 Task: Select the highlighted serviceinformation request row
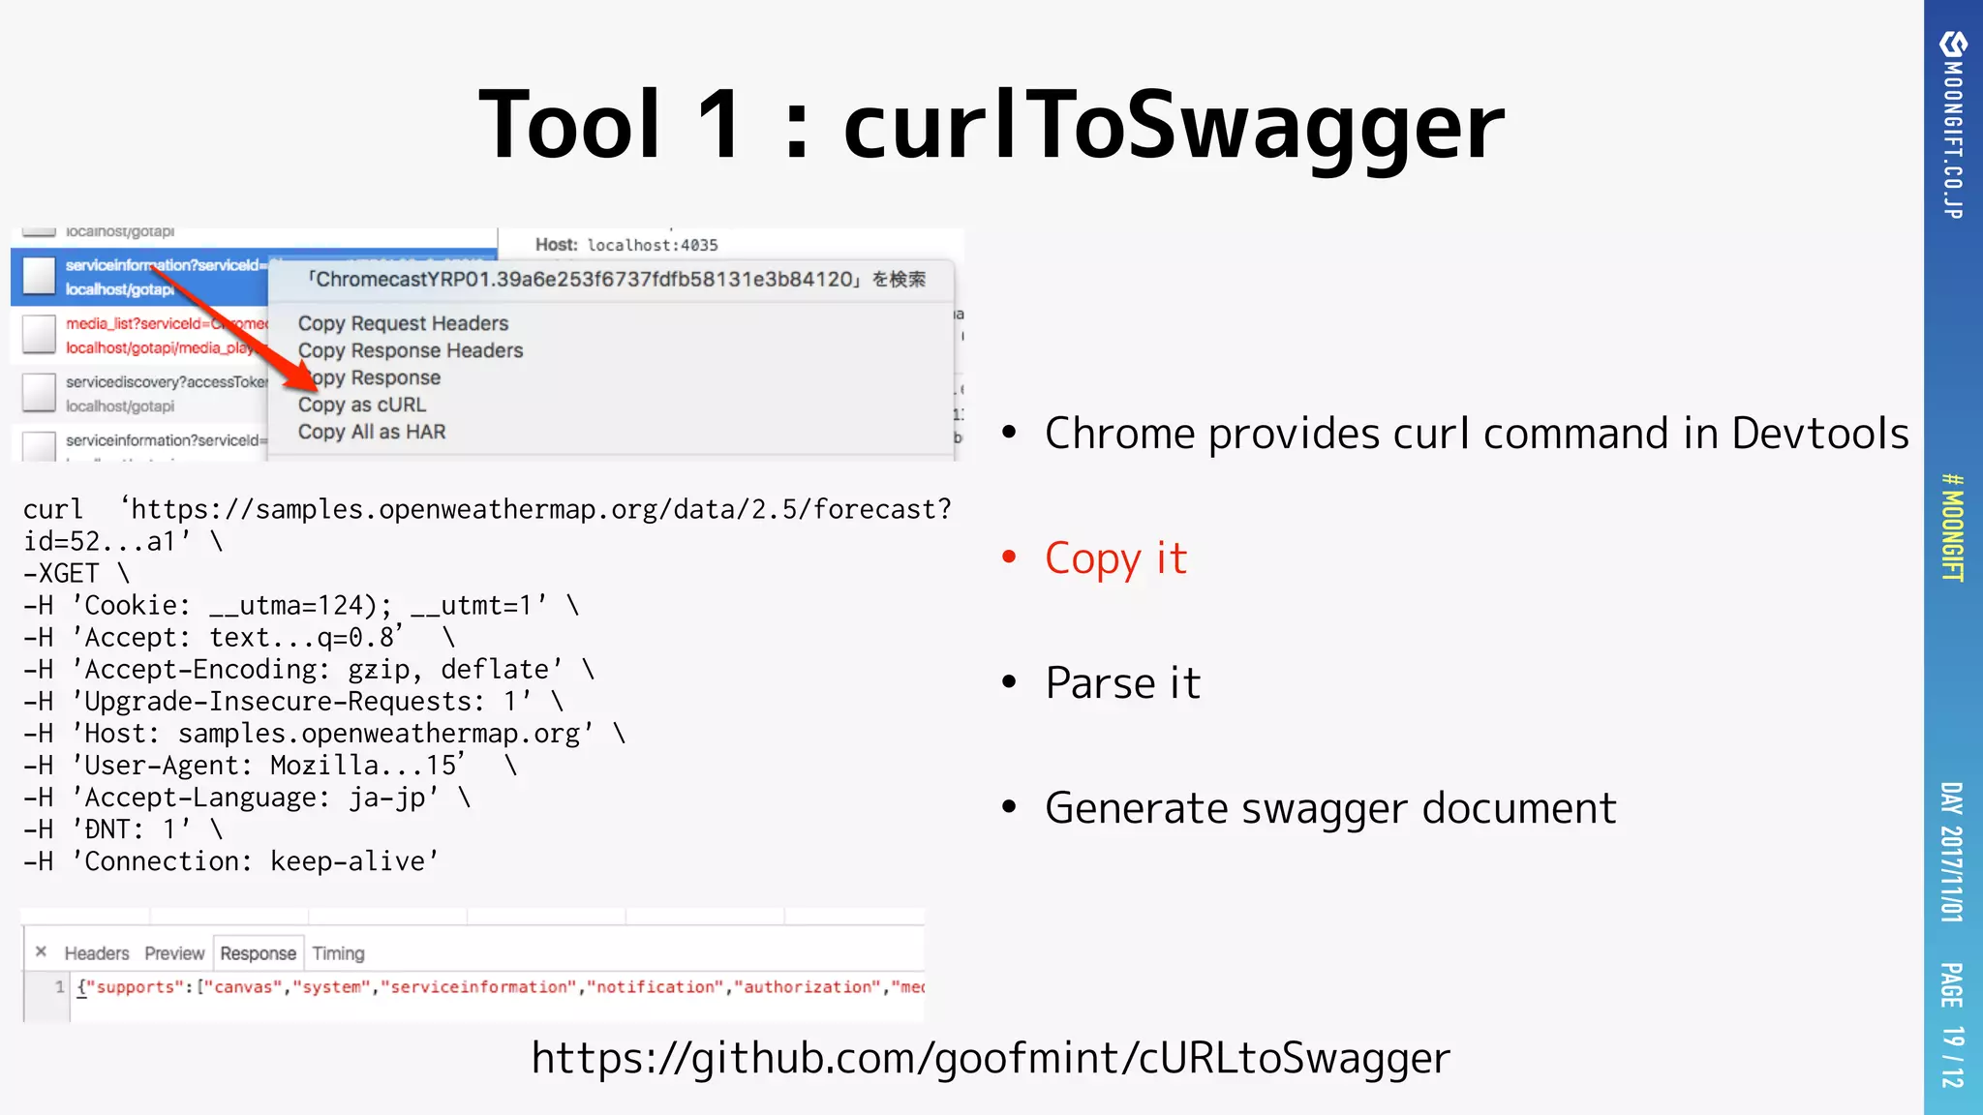pyautogui.click(x=140, y=277)
